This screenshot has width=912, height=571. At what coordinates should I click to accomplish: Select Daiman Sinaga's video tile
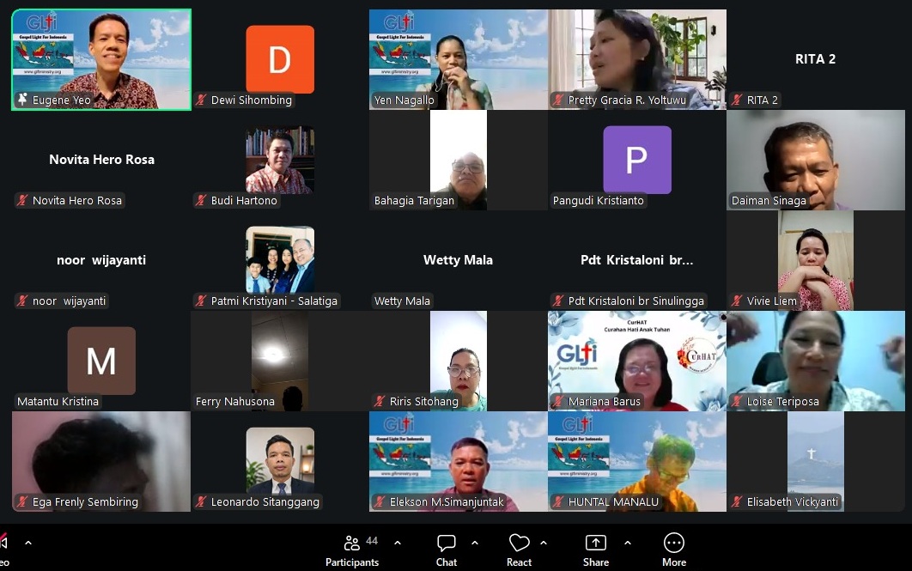pyautogui.click(x=816, y=160)
